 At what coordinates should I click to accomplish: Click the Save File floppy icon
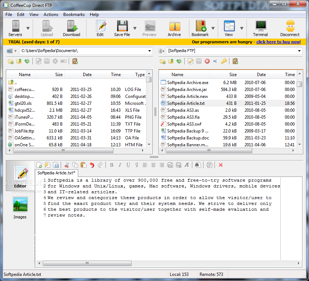[122, 26]
